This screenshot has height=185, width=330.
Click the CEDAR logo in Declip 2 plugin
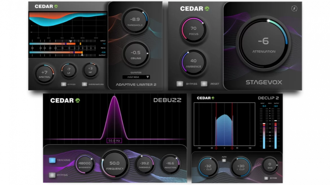(205, 98)
